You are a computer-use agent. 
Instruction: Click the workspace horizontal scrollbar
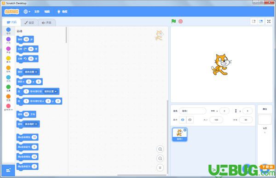(142, 175)
